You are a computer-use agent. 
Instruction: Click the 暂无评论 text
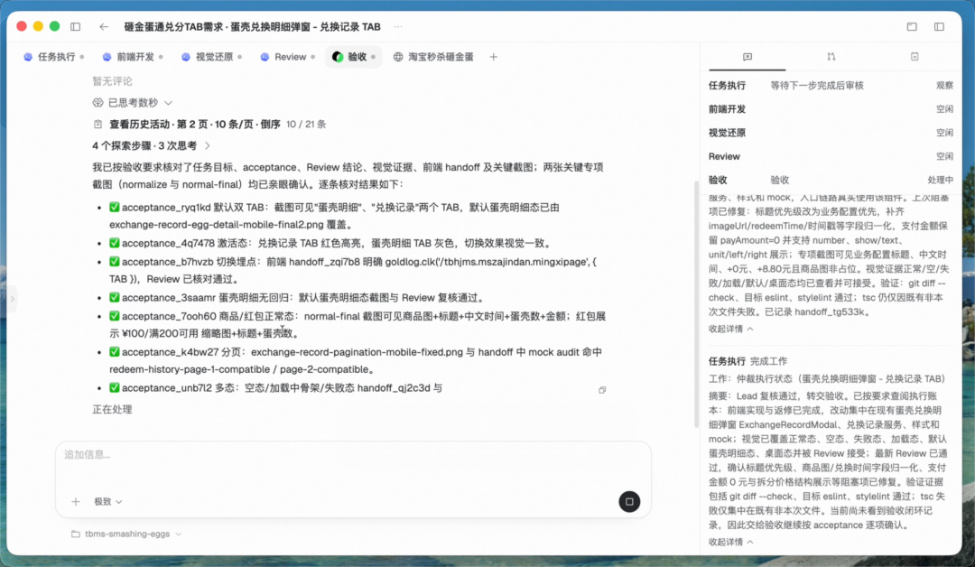tap(112, 81)
